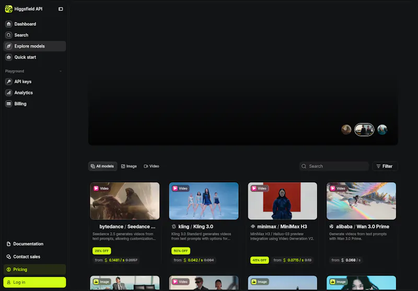Click the 50% OFF badge
The width and height of the screenshot is (418, 291).
(180, 251)
